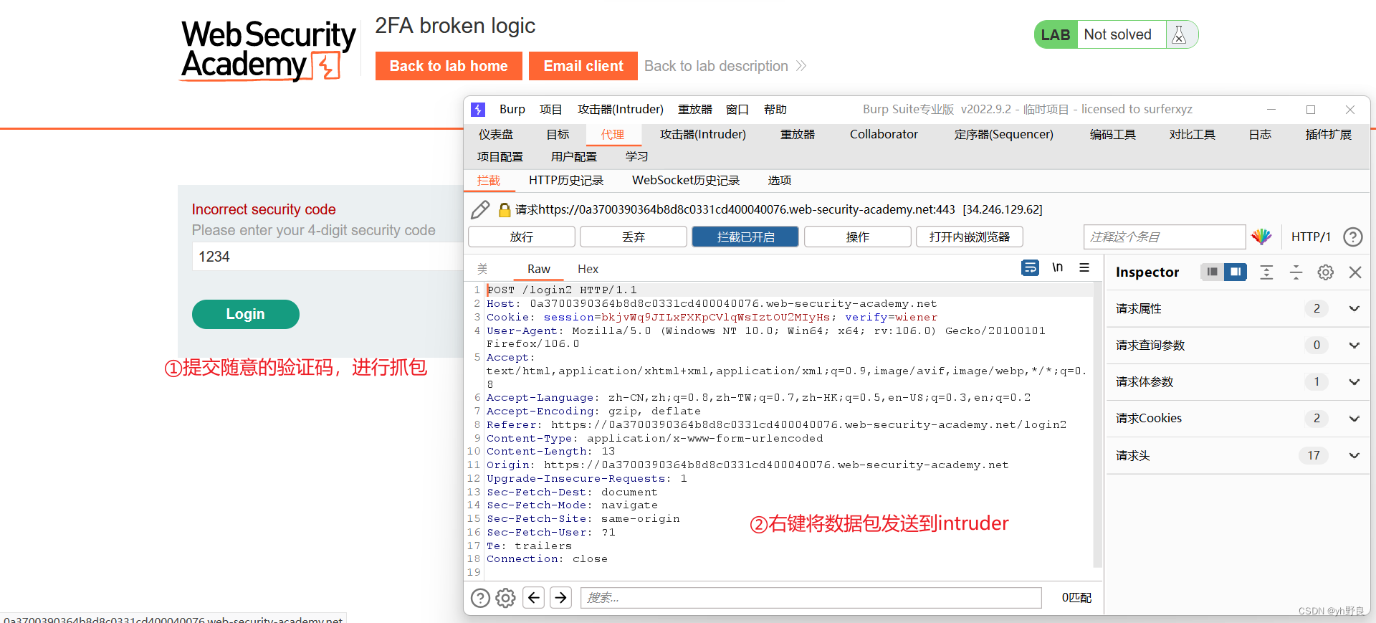The height and width of the screenshot is (623, 1376).
Task: Open the help question mark near HTTP/1
Action: 1352,237
